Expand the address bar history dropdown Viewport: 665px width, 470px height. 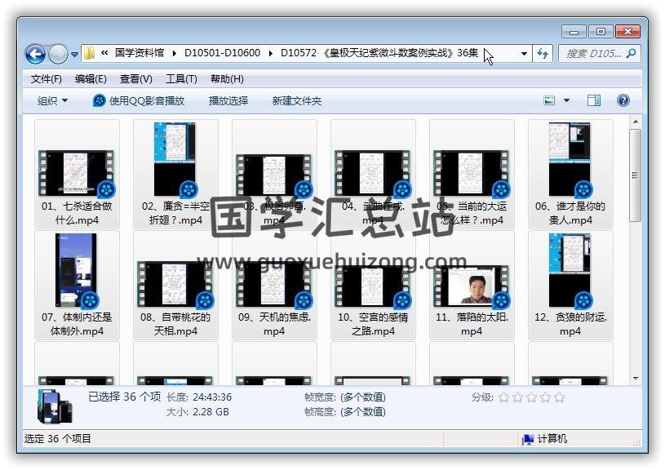point(524,53)
